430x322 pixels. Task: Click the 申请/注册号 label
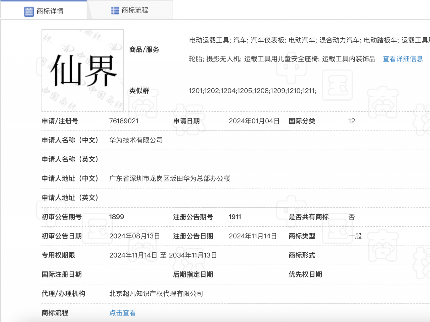[x=60, y=121]
